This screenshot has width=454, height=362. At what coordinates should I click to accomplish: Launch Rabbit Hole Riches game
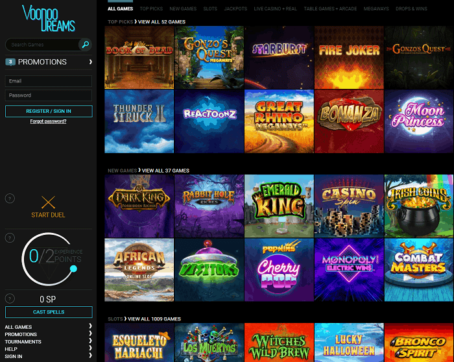coord(209,206)
